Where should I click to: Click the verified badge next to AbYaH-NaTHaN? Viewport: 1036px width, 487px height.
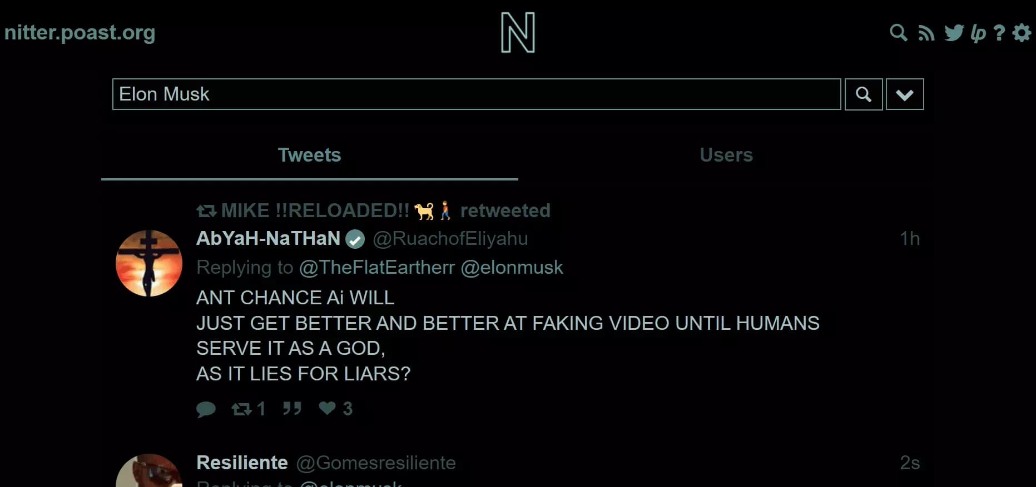point(355,239)
